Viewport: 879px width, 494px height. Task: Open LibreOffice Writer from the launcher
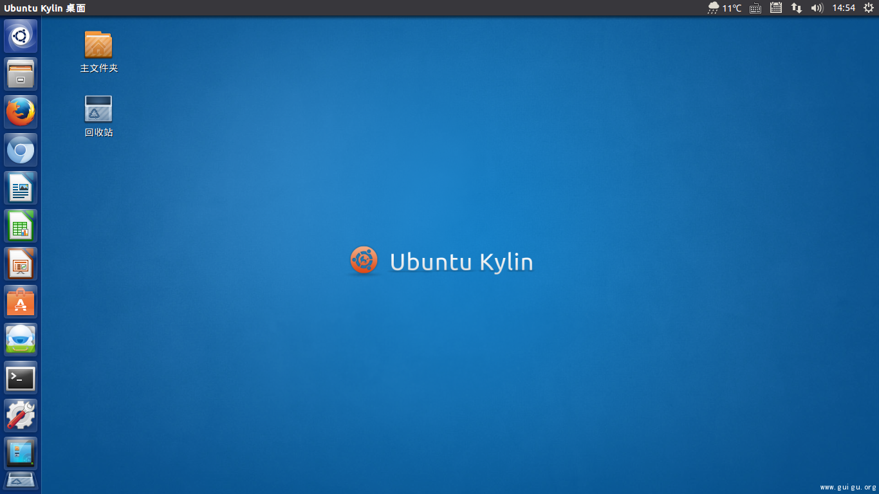(x=21, y=188)
